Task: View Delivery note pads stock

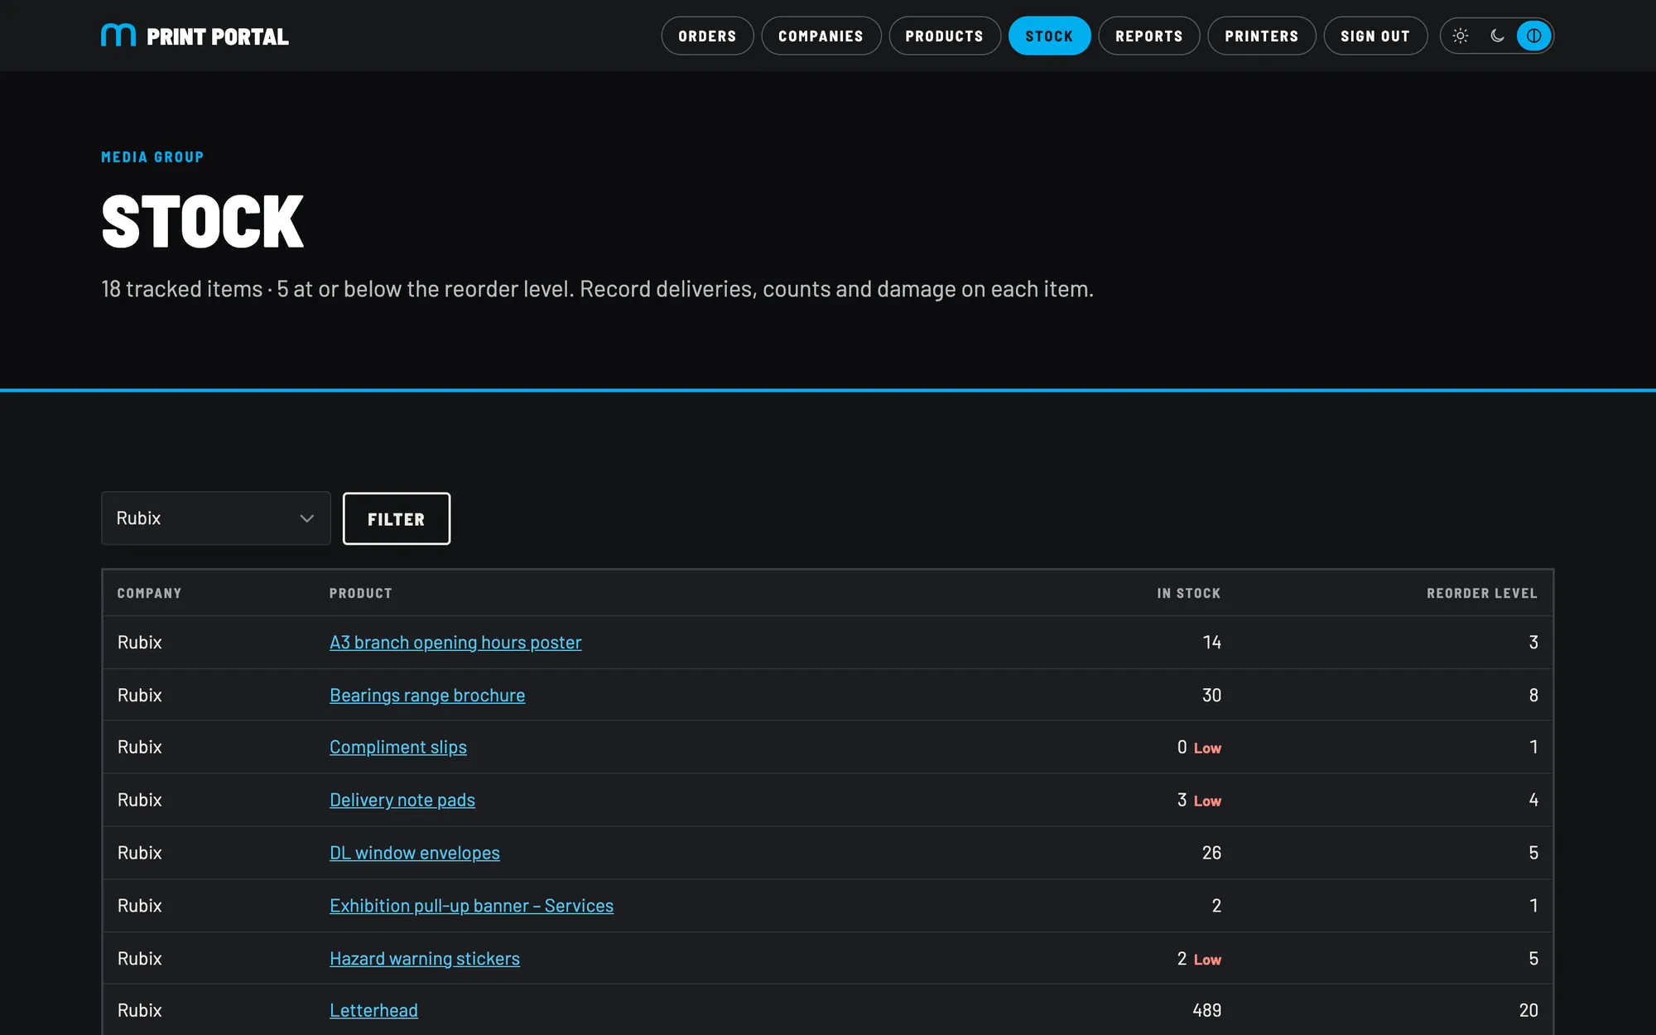Action: 402,800
